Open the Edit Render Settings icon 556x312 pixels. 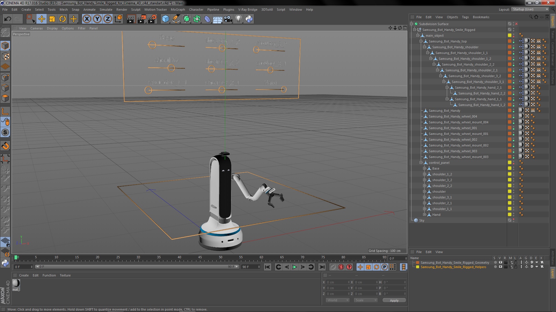pyautogui.click(x=152, y=19)
